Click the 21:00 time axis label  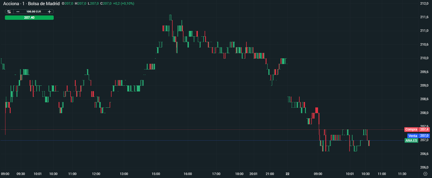pyautogui.click(x=270, y=174)
